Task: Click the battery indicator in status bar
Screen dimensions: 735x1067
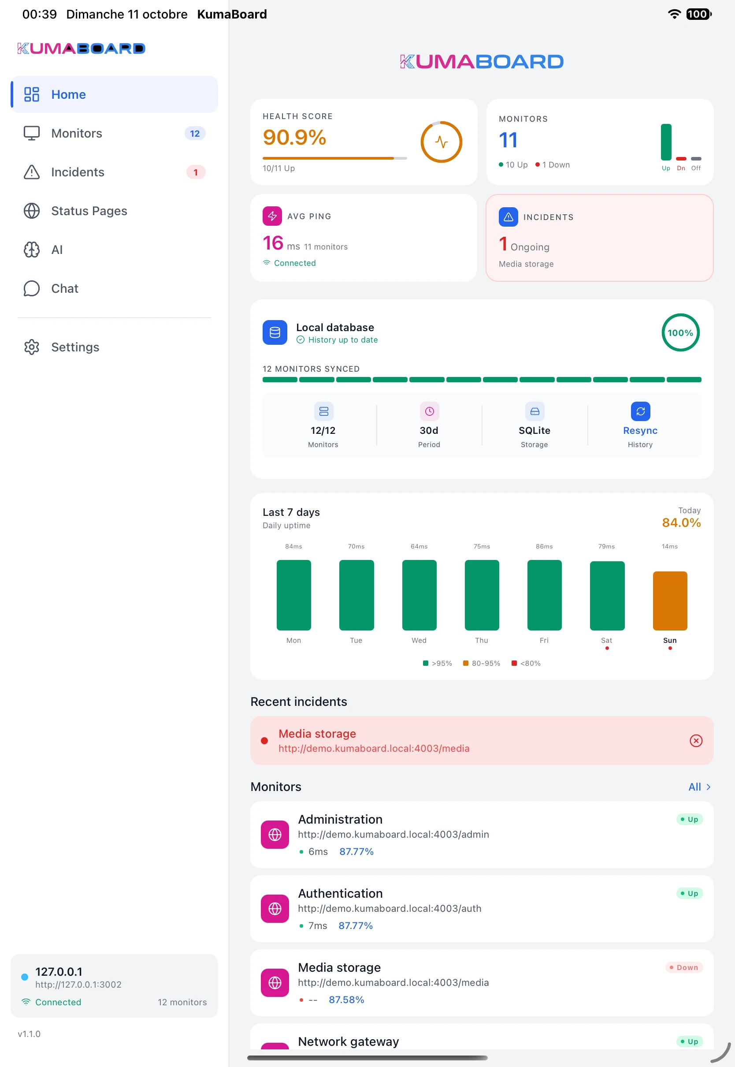Action: 698,14
